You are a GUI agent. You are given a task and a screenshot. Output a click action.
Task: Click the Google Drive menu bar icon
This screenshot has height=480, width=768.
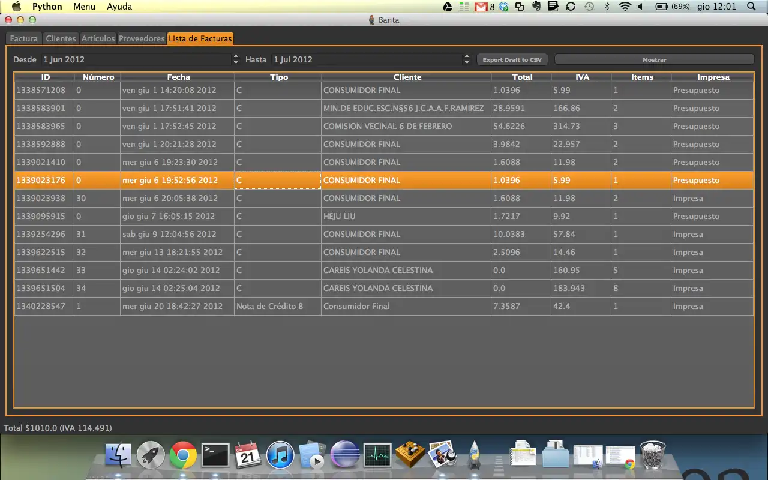448,7
